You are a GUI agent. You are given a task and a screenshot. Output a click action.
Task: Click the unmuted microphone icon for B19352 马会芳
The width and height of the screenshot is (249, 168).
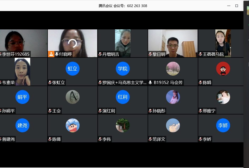point(150,82)
